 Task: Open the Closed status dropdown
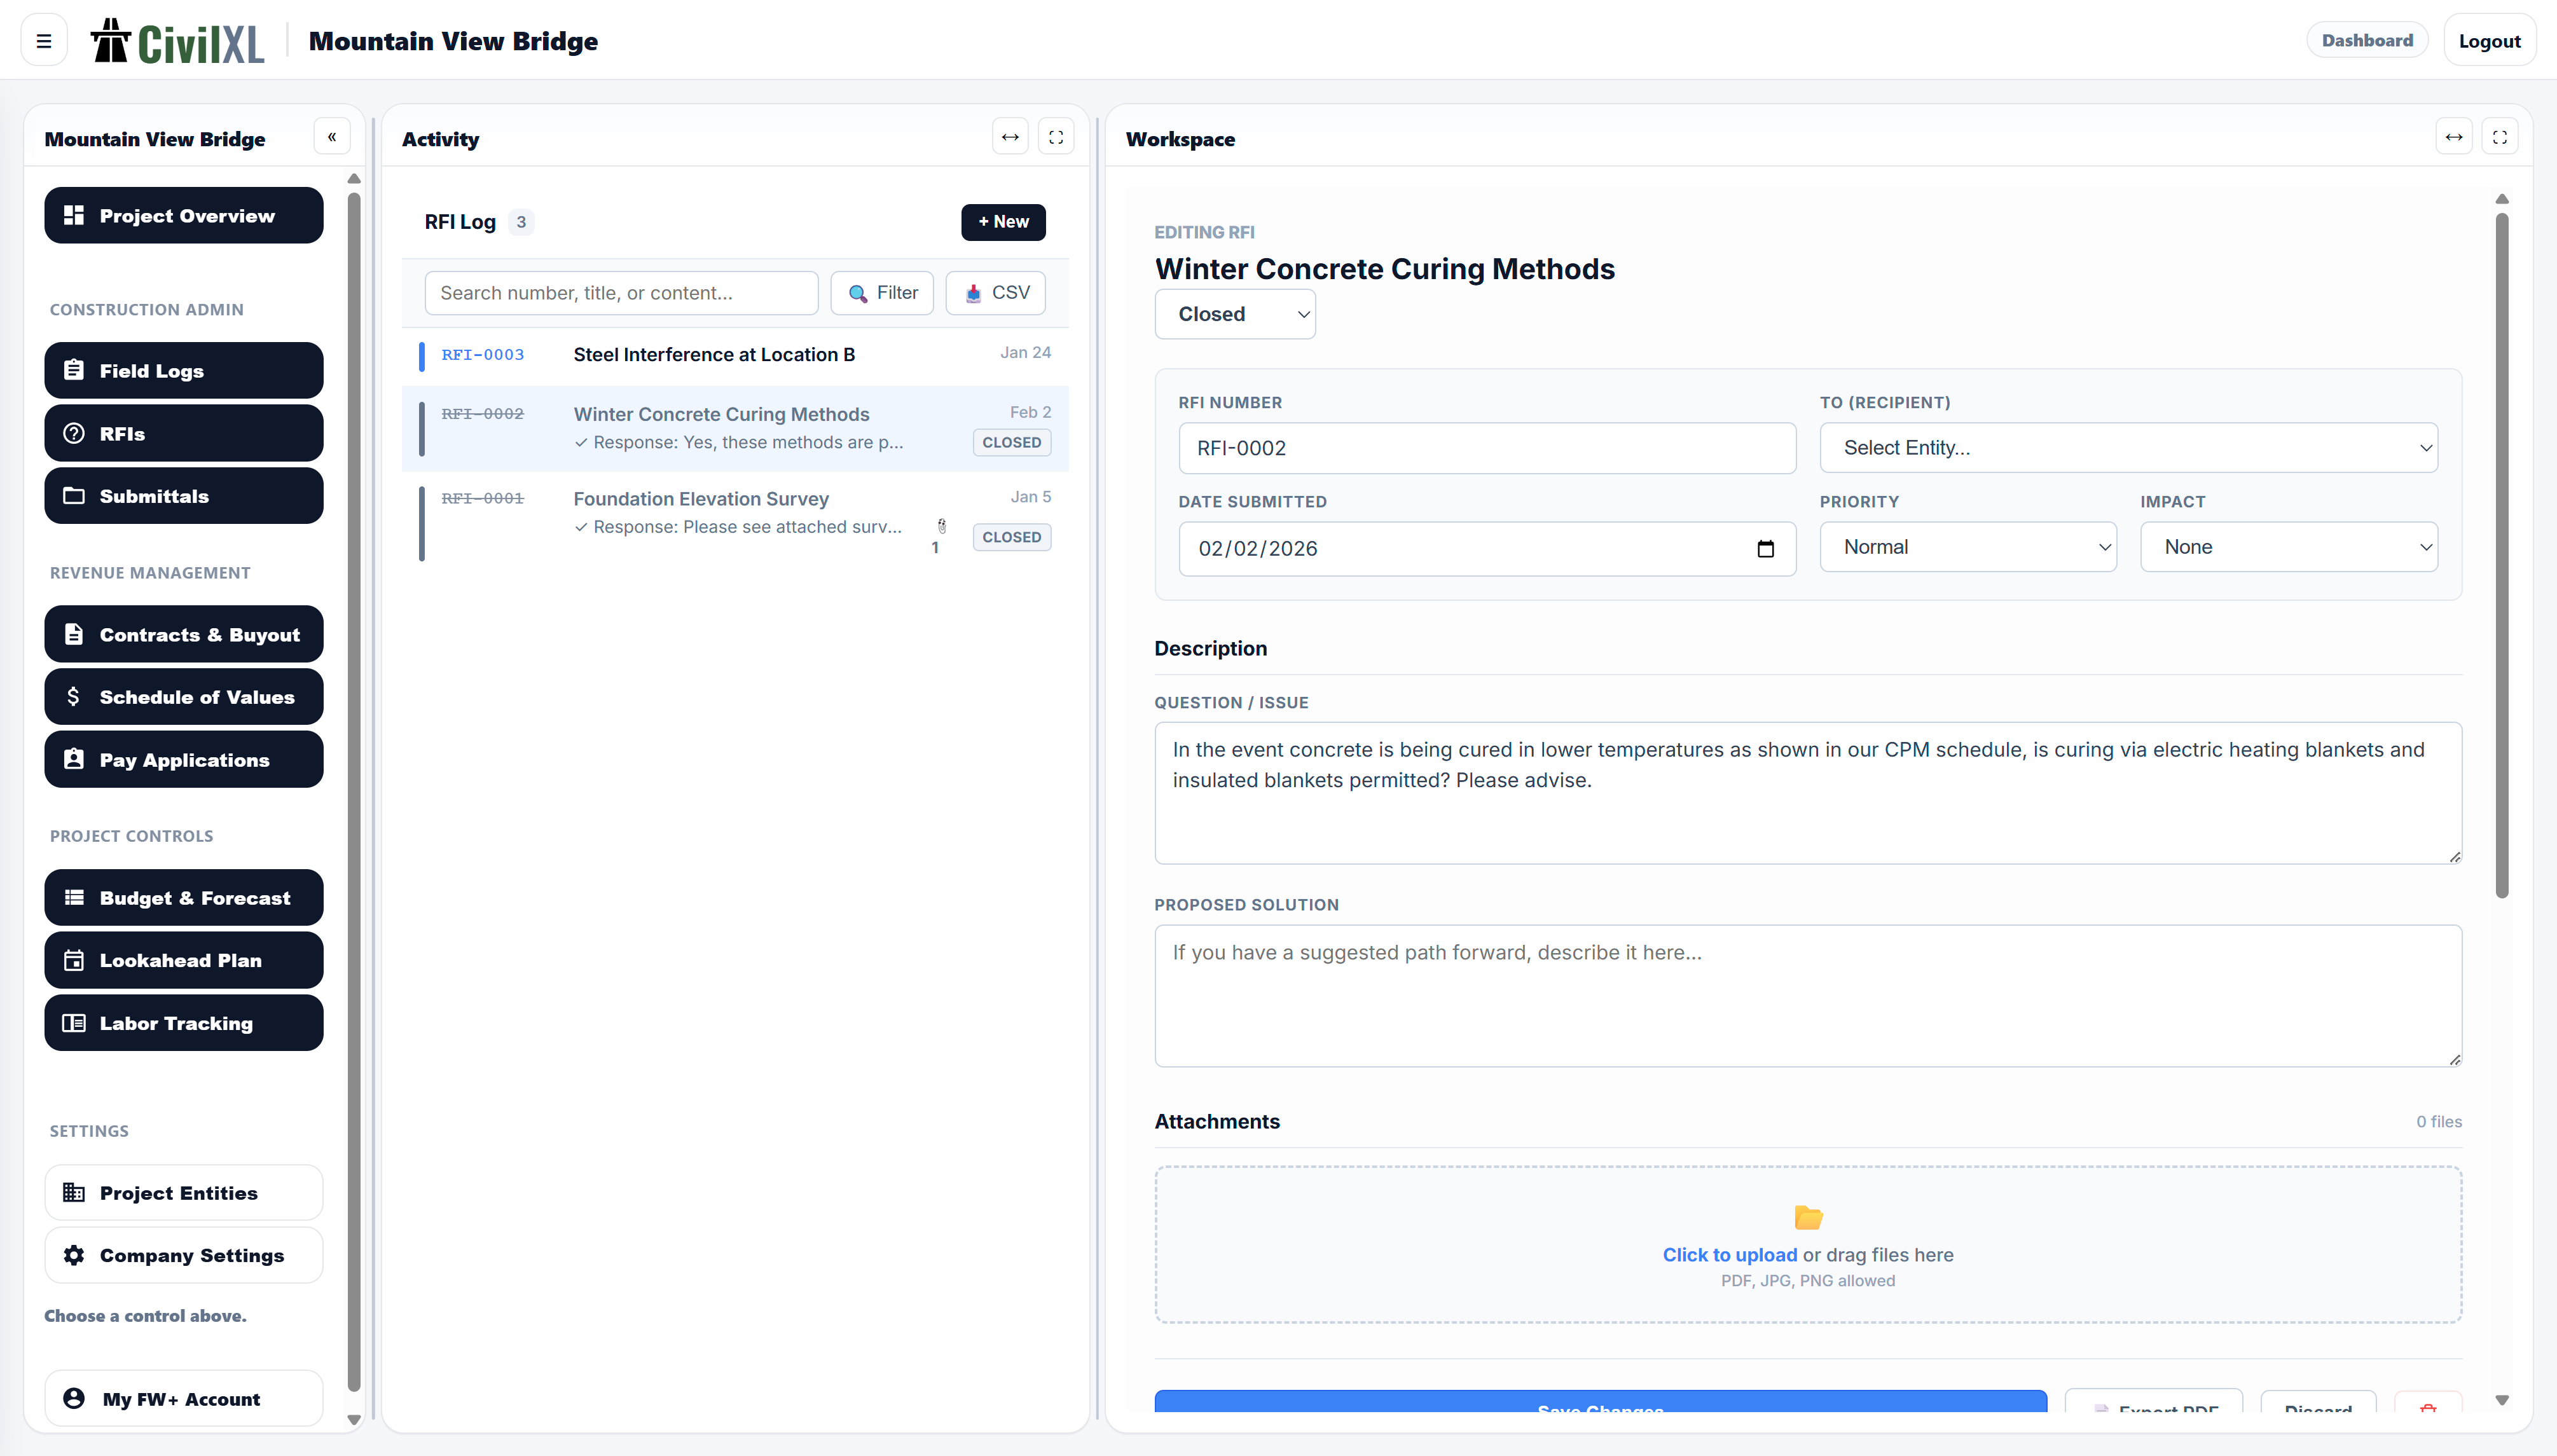click(1235, 314)
